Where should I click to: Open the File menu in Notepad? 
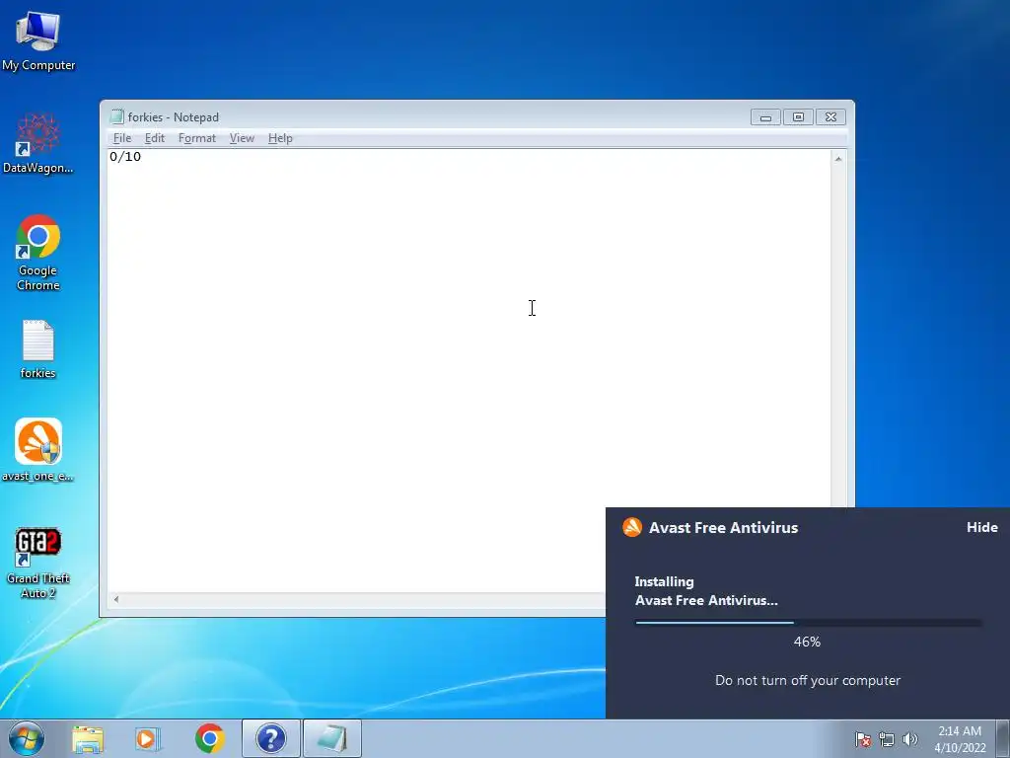click(x=121, y=138)
